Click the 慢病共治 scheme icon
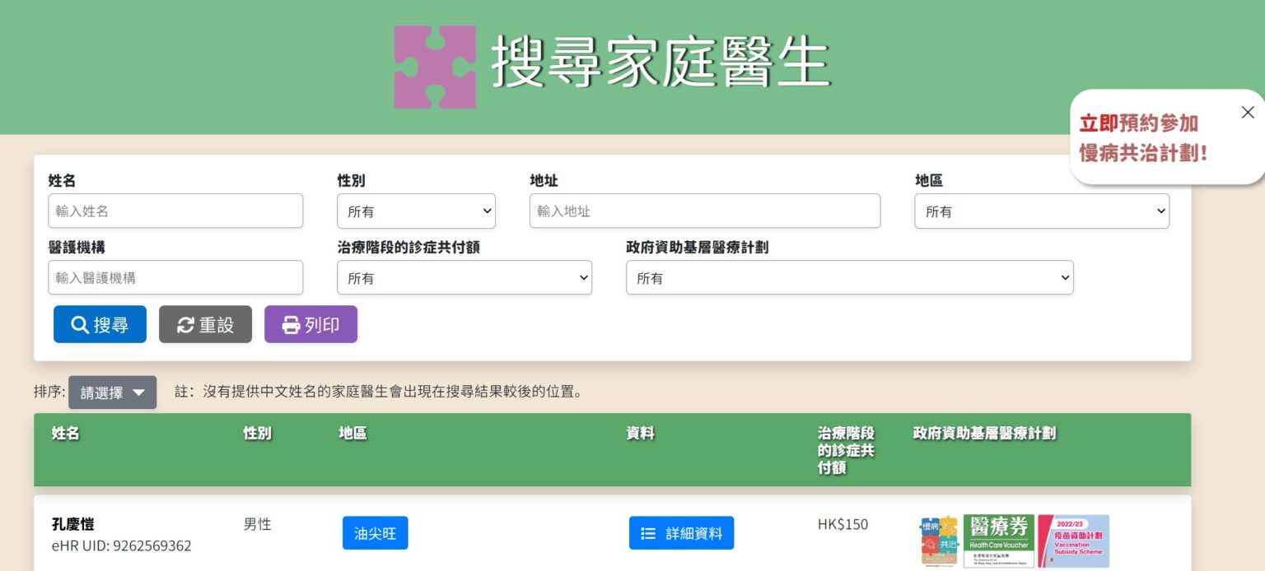 939,541
